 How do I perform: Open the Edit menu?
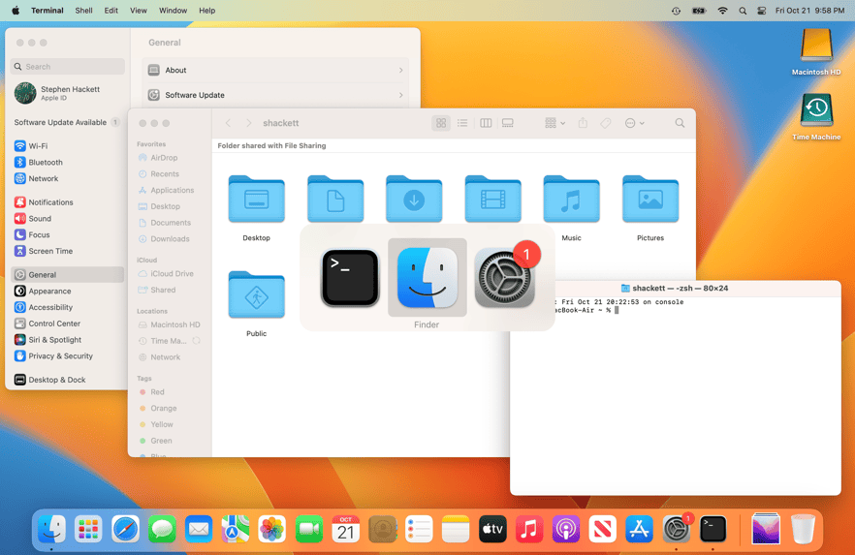click(x=111, y=11)
